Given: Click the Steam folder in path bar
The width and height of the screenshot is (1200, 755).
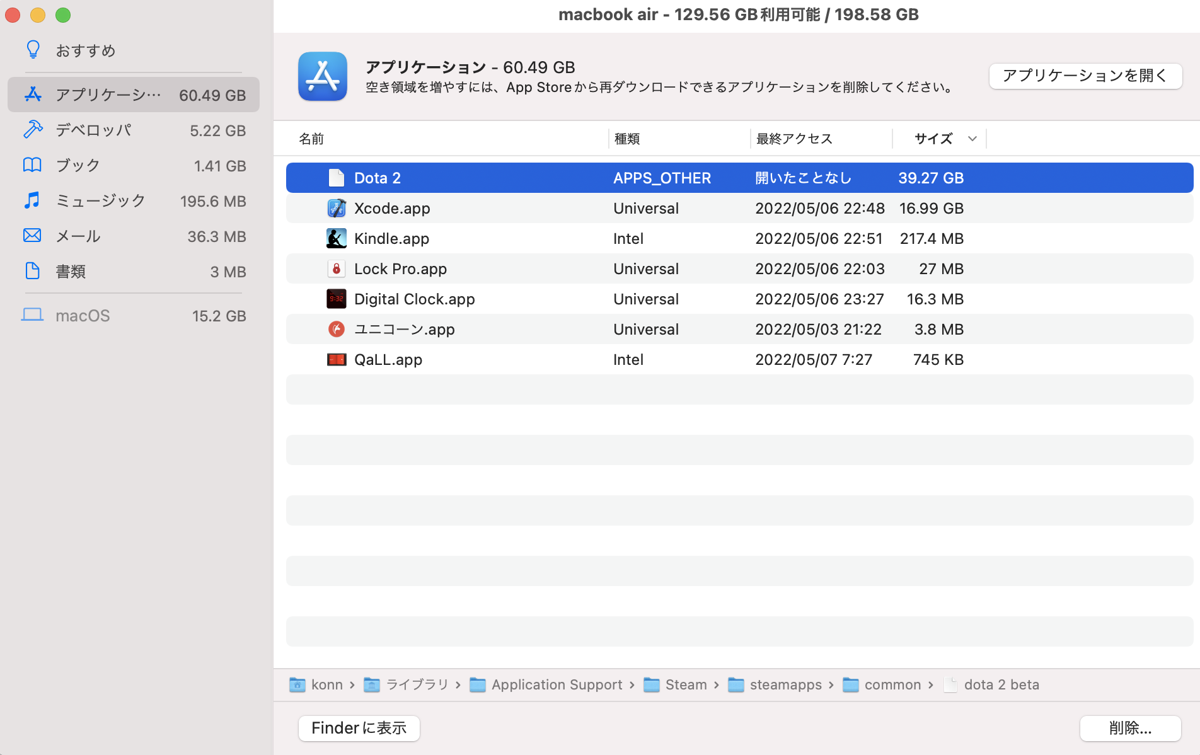Looking at the screenshot, I should [x=685, y=685].
